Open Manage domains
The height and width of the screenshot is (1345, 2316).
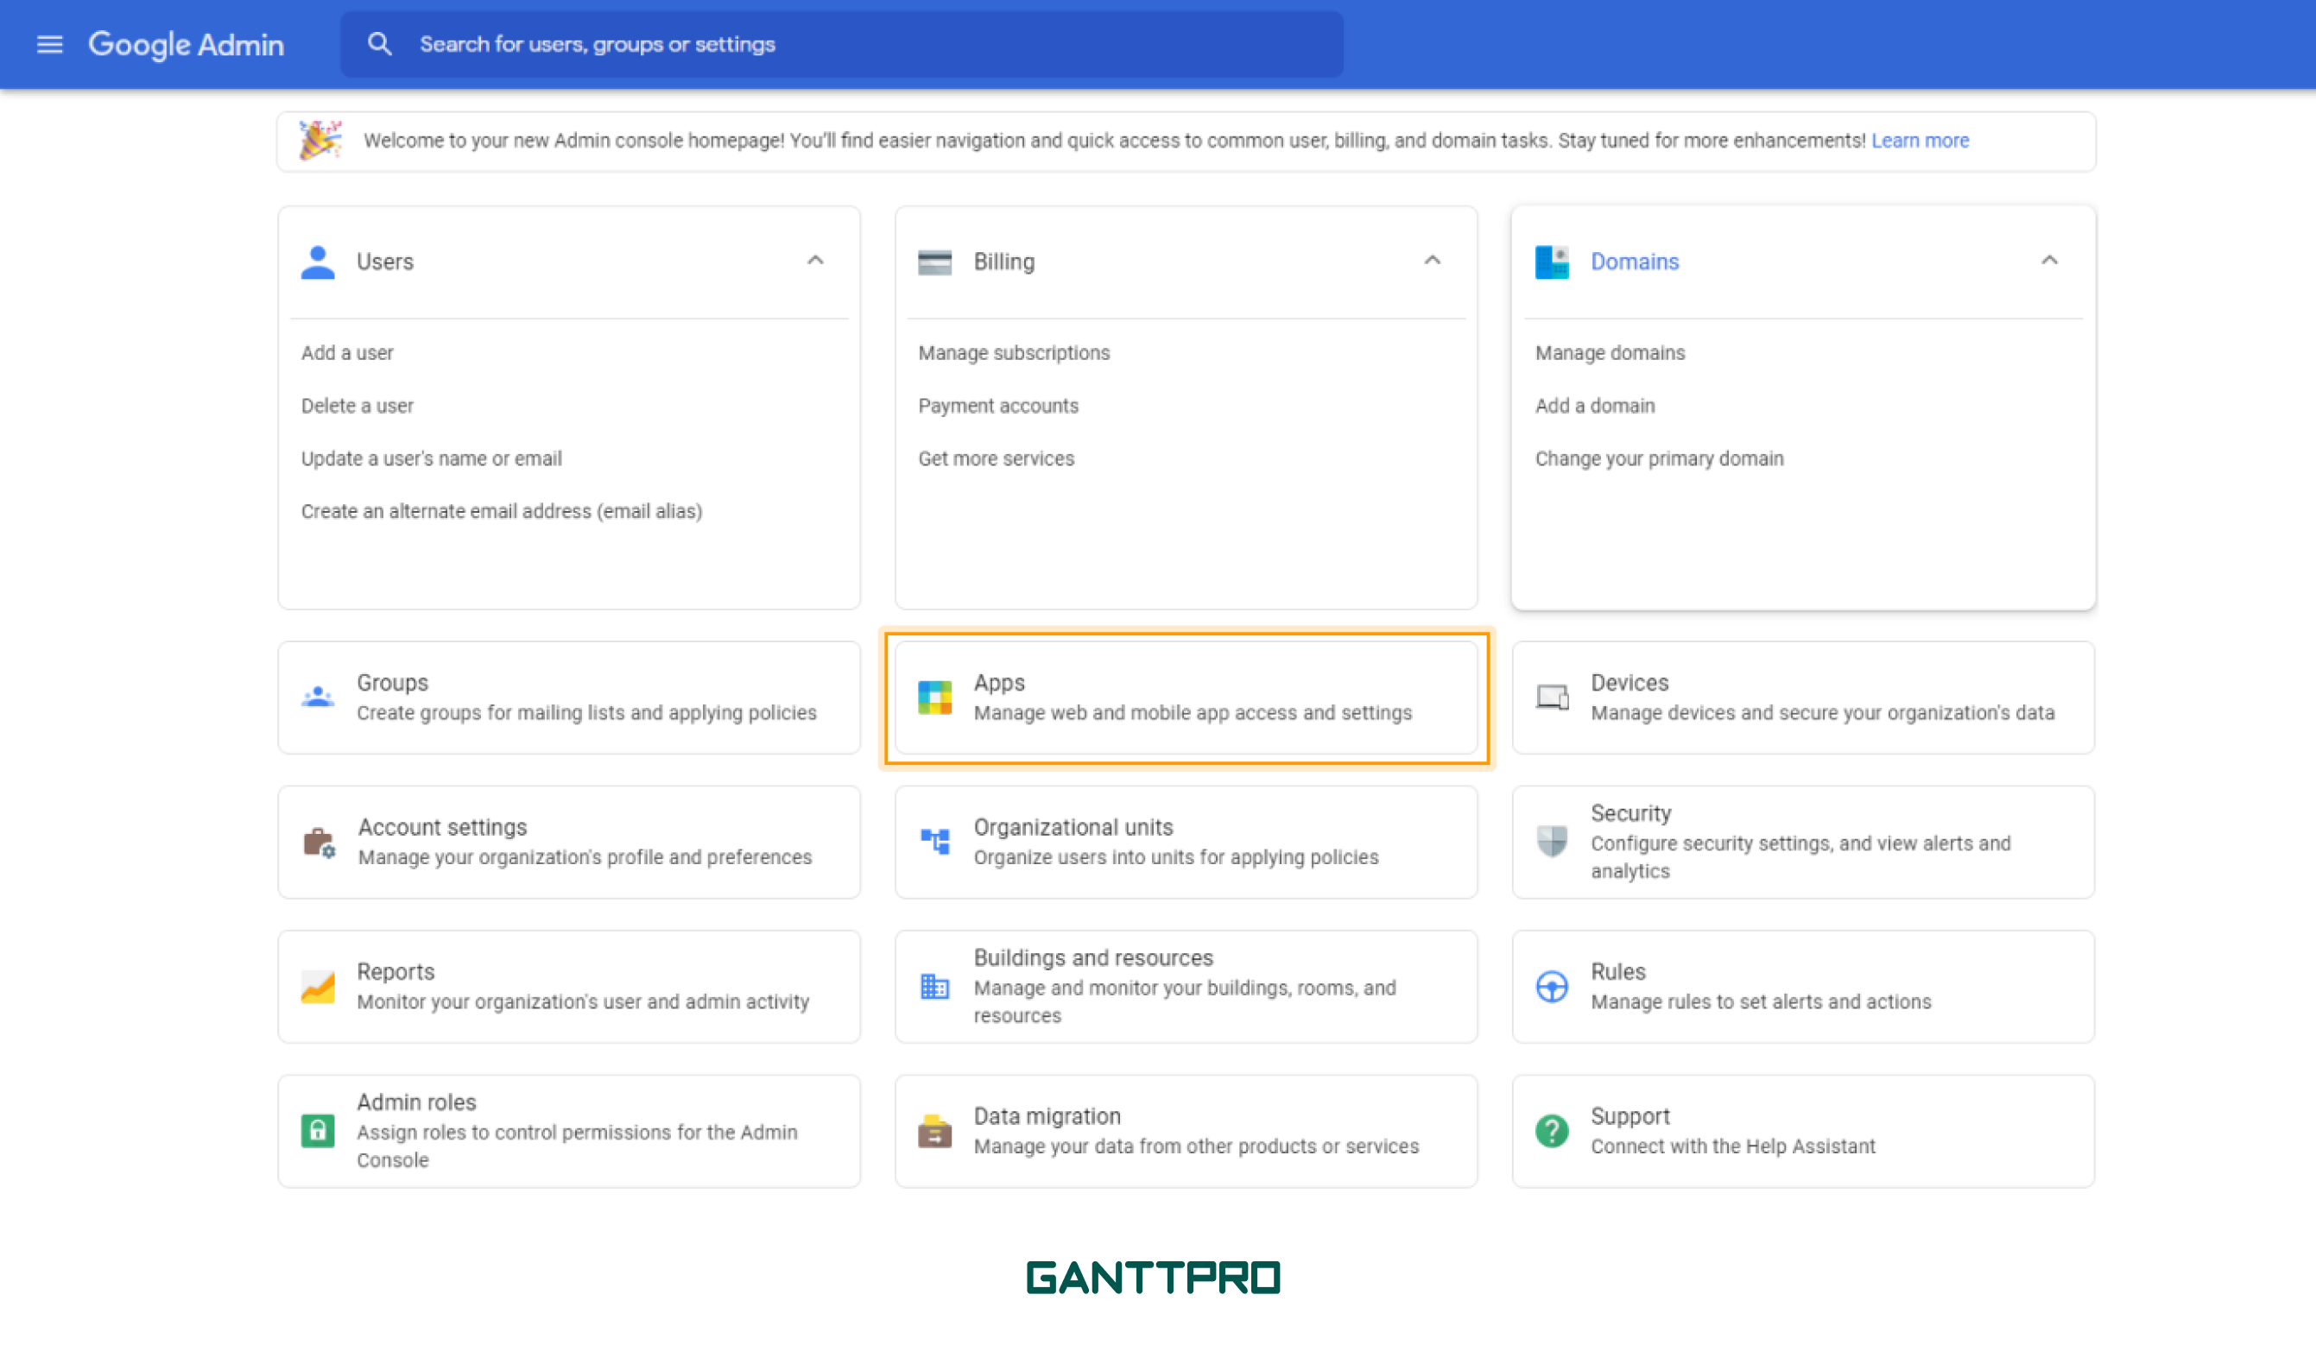coord(1610,353)
